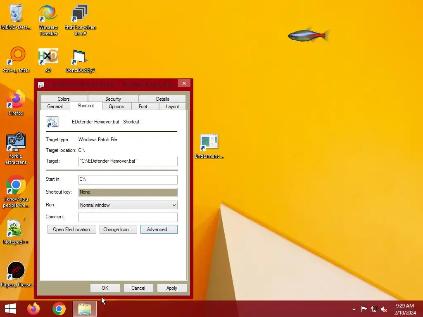Open the Advanced... settings button
Screen dimensions: 423x317
159,229
